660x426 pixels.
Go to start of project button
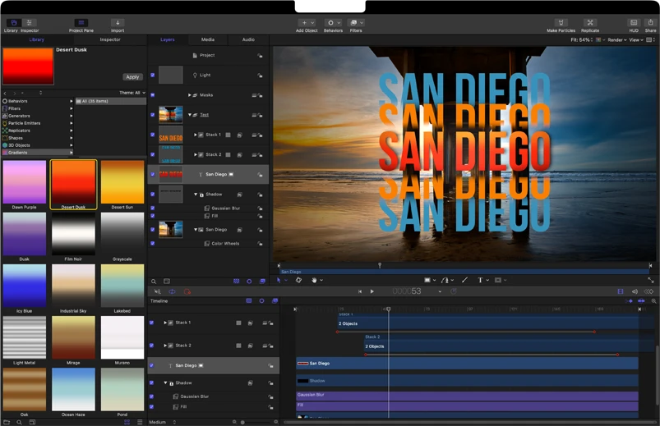pos(360,291)
